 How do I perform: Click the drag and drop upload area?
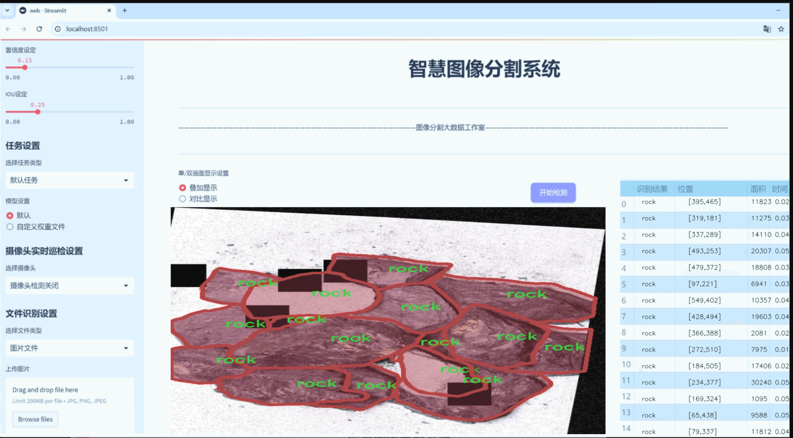pos(70,405)
